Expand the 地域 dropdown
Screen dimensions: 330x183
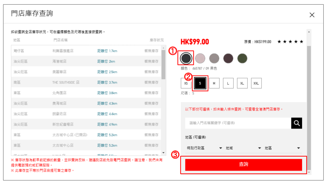click(243, 148)
